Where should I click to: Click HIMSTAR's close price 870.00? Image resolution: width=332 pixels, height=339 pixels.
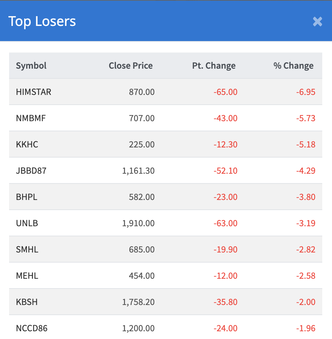[142, 92]
